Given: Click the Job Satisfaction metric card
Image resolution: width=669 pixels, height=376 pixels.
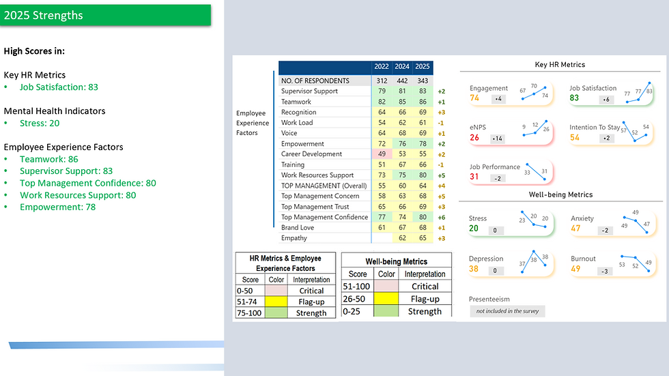Looking at the screenshot, I should [610, 93].
